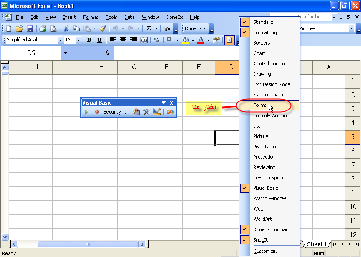The height and width of the screenshot is (257, 361).
Task: Open the Name Box dropdown arrow
Action: tap(65, 53)
